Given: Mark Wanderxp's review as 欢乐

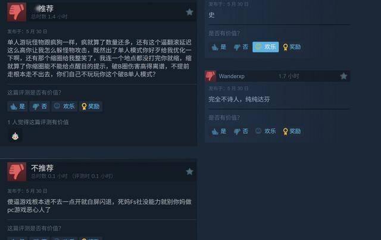Looking at the screenshot, I should pos(266,131).
